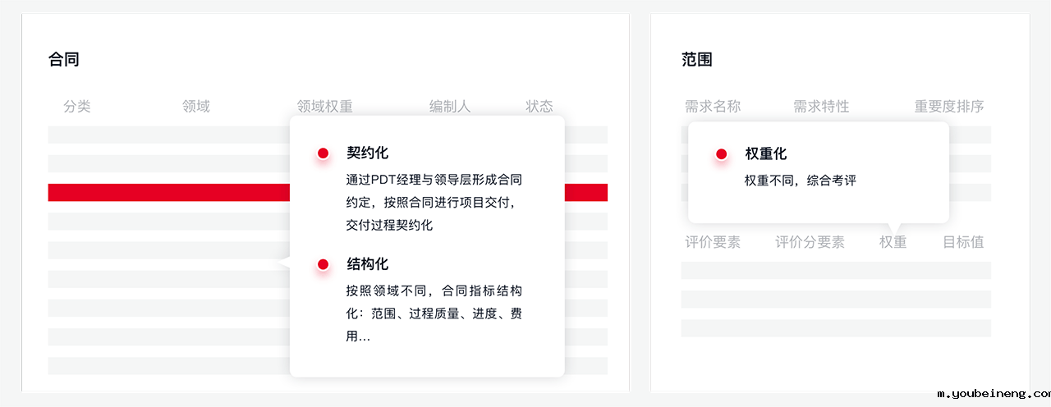Screen dimensions: 1051x407
Task: Click the 范围 panel title
Action: click(697, 60)
